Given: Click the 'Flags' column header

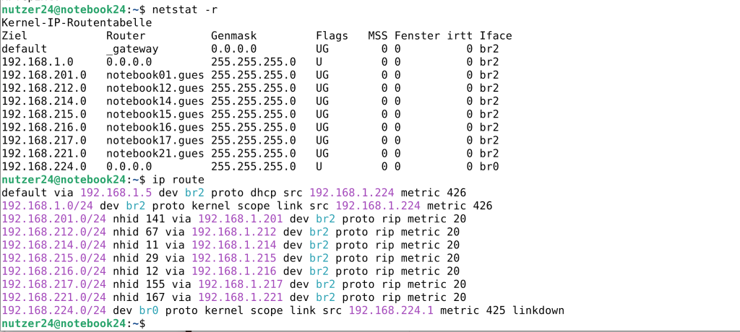Looking at the screenshot, I should [x=332, y=36].
